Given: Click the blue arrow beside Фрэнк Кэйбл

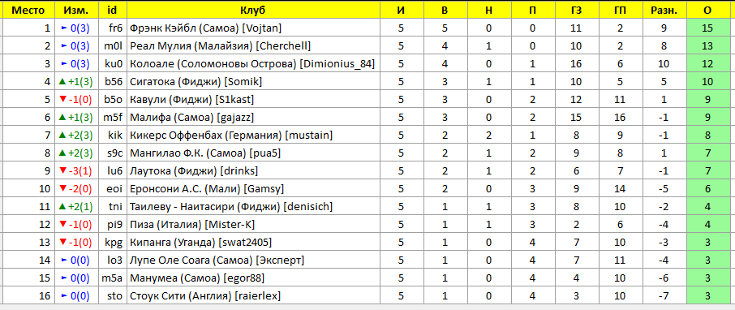Looking at the screenshot, I should [x=64, y=28].
